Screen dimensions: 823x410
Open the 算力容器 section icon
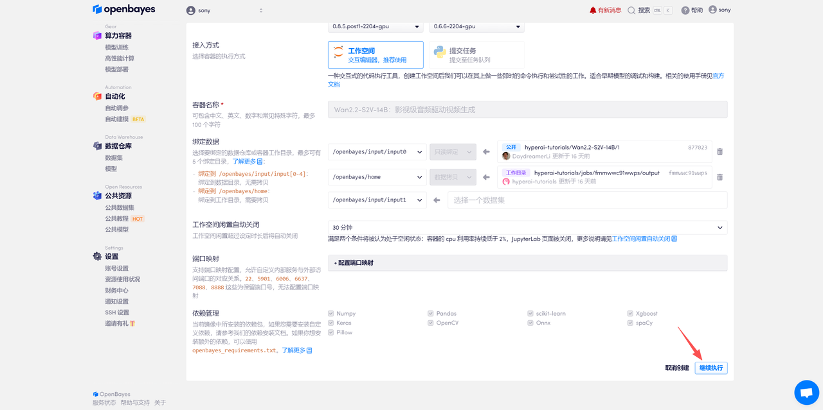[x=97, y=36]
